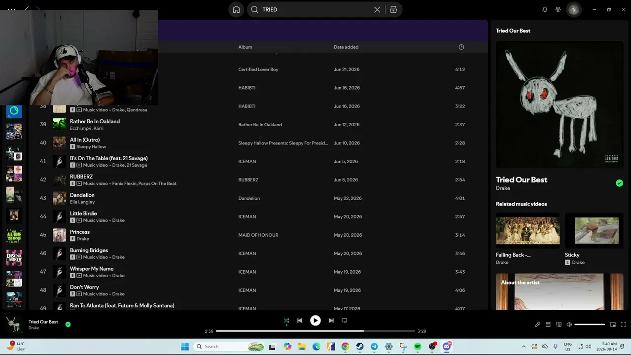This screenshot has width=631, height=355.
Task: Open the user profile avatar menu
Action: (573, 9)
